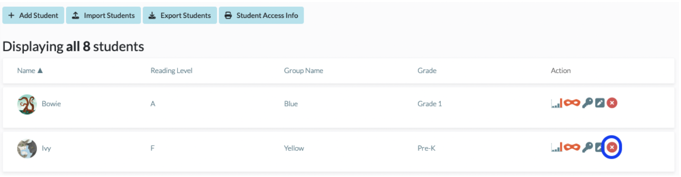Click Ivy's avatar thumbnail

point(27,148)
